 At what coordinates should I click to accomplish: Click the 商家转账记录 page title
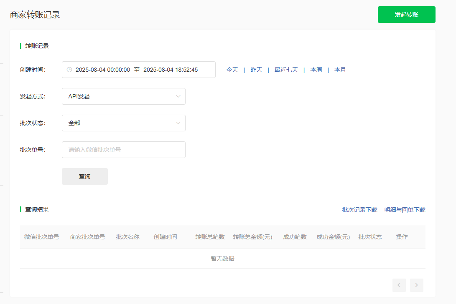(35, 15)
